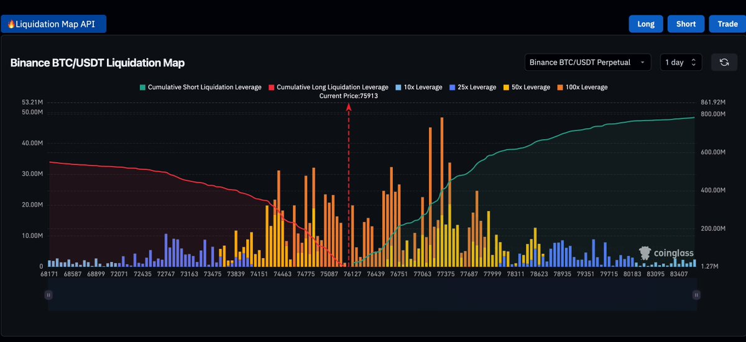Click the Trade button

(727, 24)
